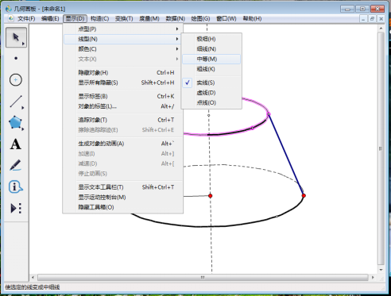
Task: Minimize the 几何画板 main window
Action: 347,9
